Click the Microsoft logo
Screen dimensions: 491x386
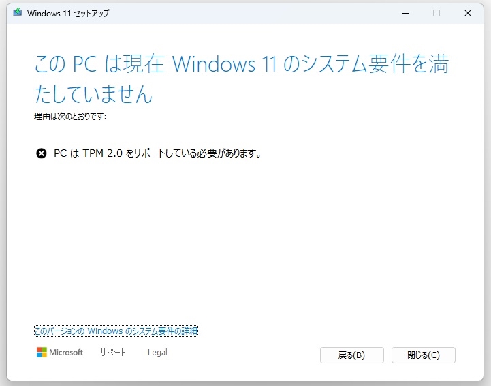(x=59, y=353)
